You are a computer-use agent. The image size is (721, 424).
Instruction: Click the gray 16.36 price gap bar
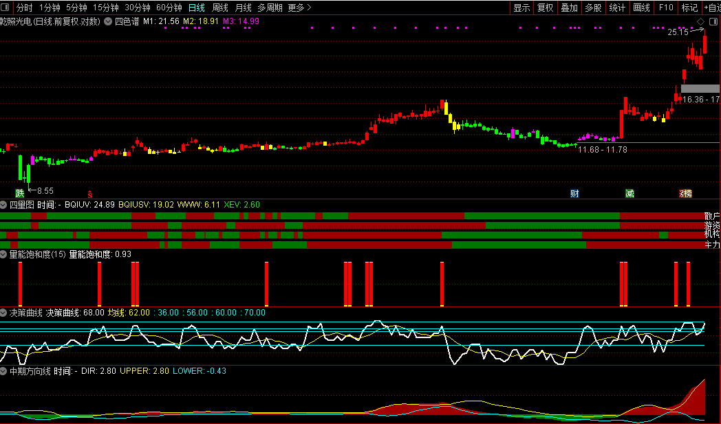click(700, 88)
